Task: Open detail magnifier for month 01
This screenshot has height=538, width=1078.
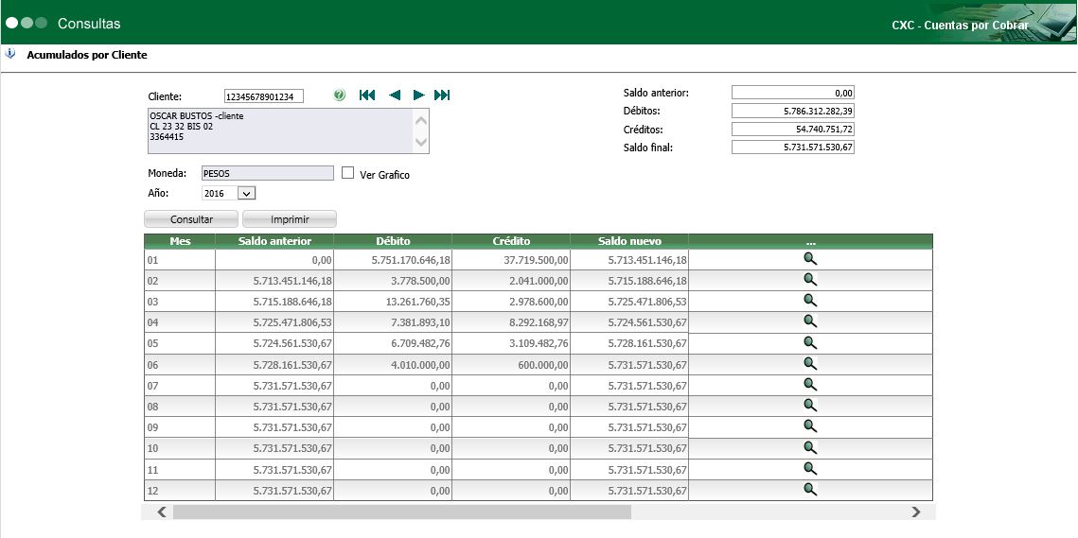Action: [809, 259]
